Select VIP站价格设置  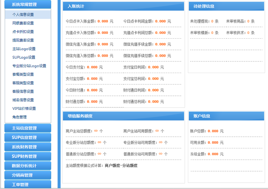pyautogui.click(x=24, y=108)
